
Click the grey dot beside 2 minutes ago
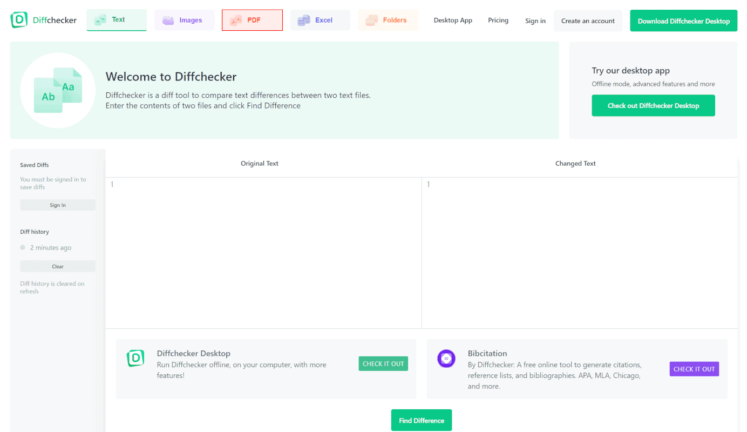coord(23,247)
